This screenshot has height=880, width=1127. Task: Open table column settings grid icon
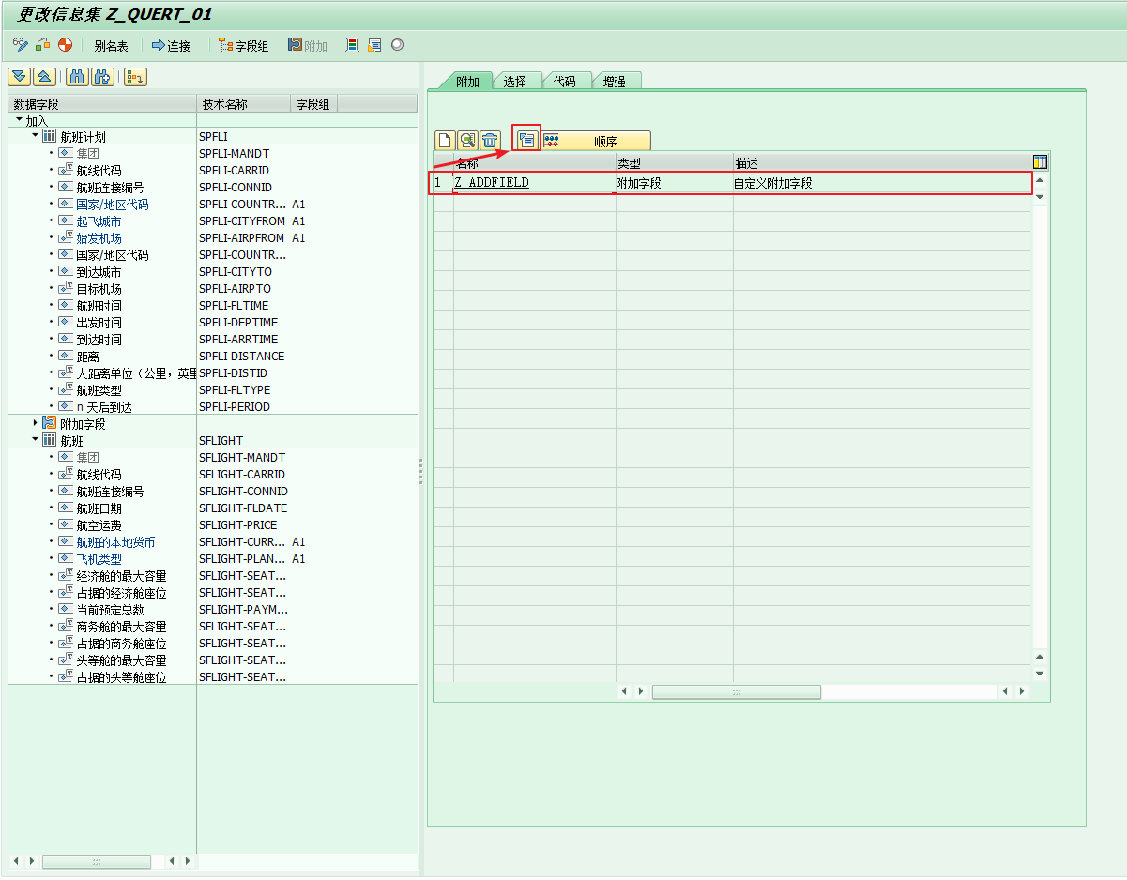[x=1040, y=162]
